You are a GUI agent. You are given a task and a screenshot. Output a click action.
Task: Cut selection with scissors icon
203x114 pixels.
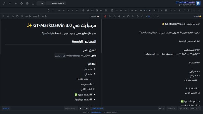[x=133, y=16]
